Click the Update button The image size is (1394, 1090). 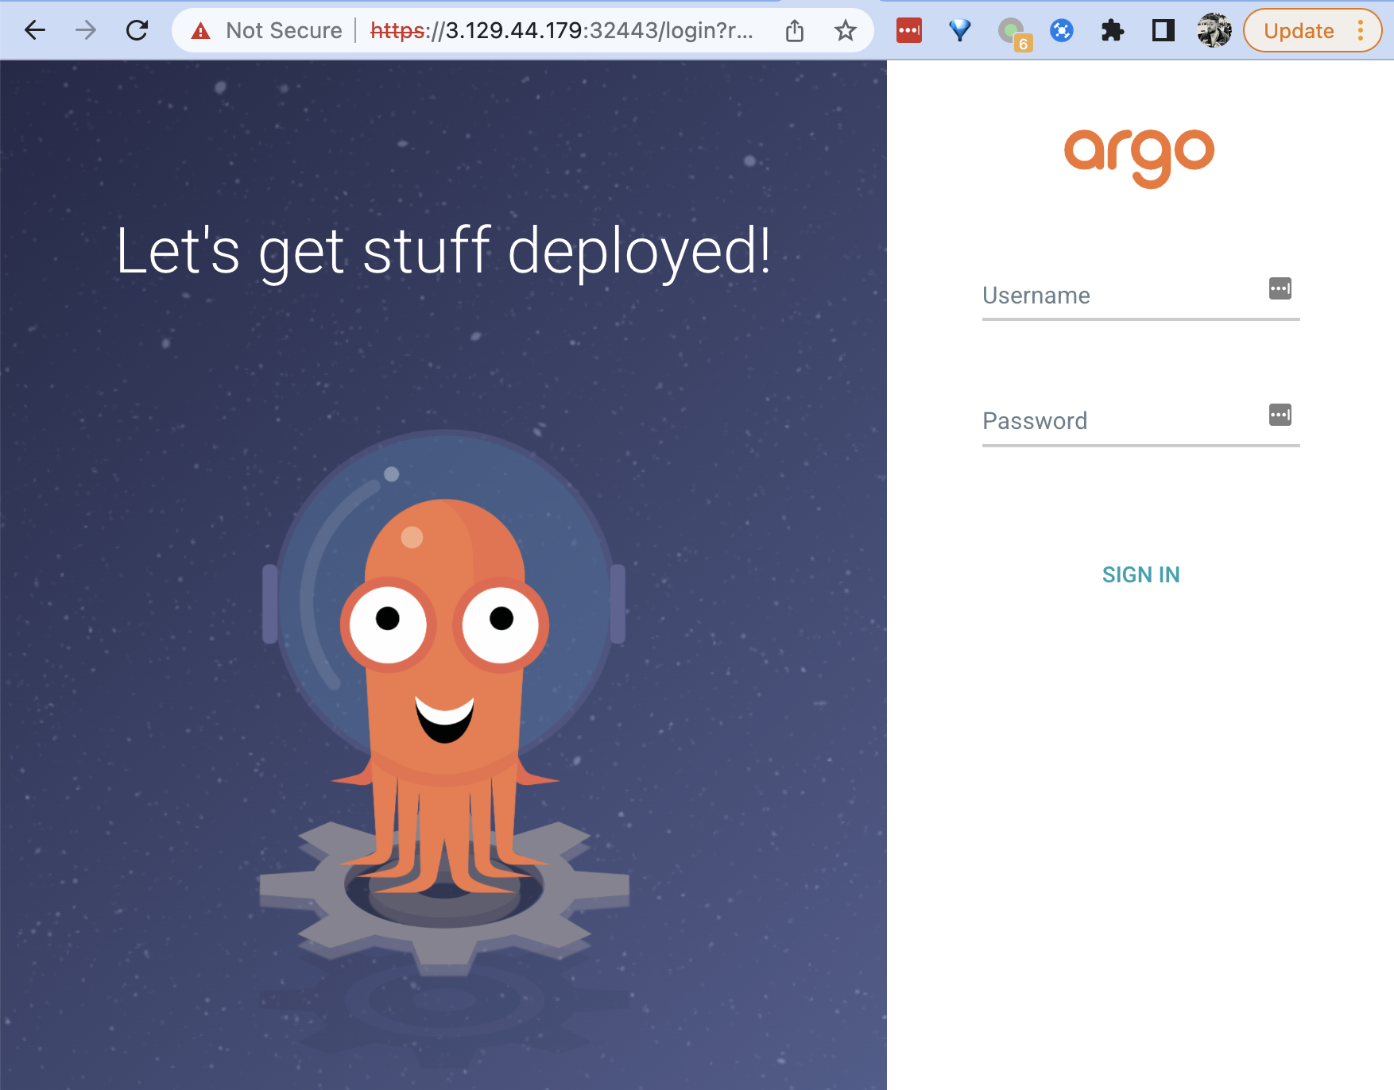[1299, 31]
